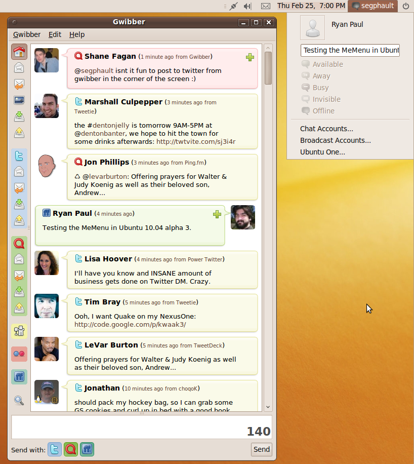Viewport: 414px width, 464px height.
Task: Choose Broadcast Accounts... from the MeMenu
Action: click(336, 140)
